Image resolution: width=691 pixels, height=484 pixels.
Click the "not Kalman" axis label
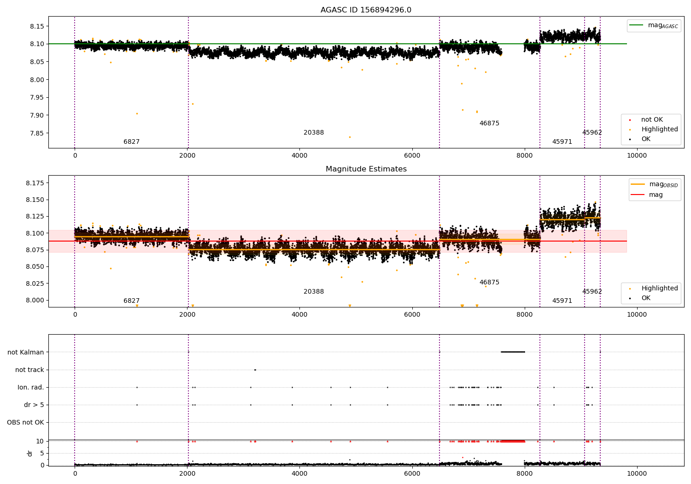[x=26, y=352]
